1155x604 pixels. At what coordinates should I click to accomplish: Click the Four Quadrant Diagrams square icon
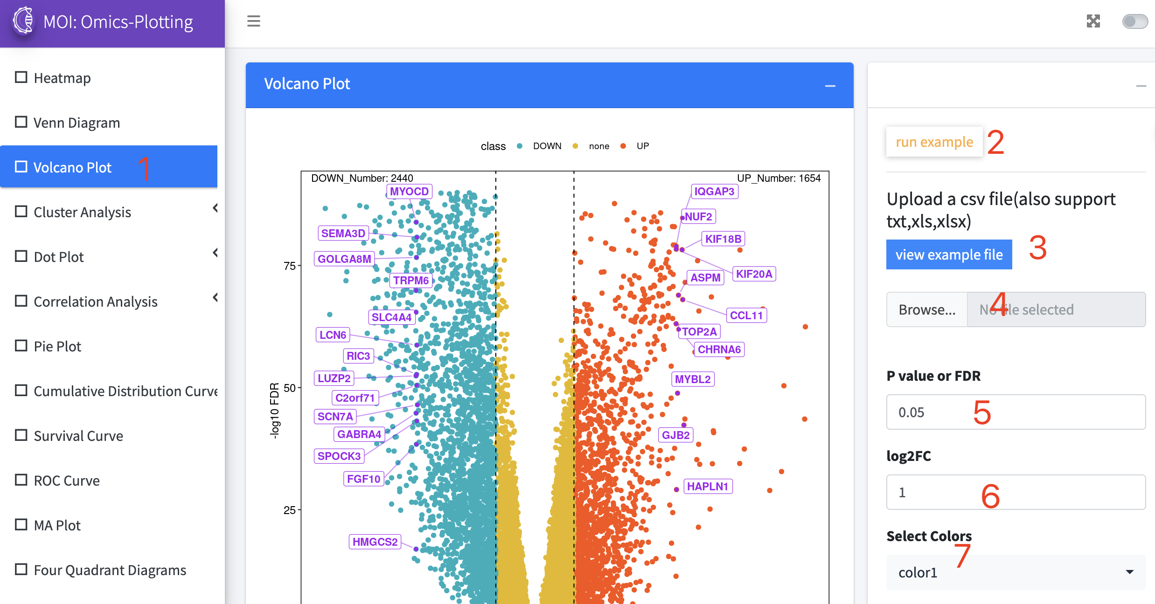click(21, 569)
